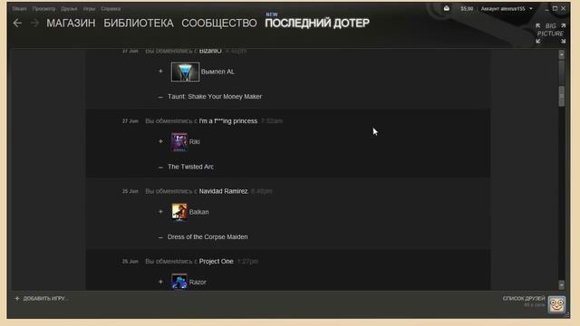Open I'm a f***ing princess profile
580x326 pixels.
228,120
